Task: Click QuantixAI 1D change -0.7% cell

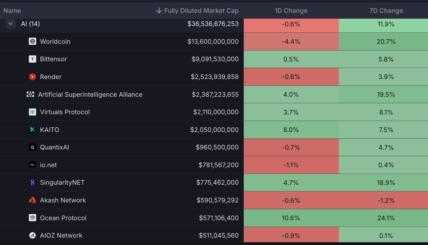Action: point(291,147)
